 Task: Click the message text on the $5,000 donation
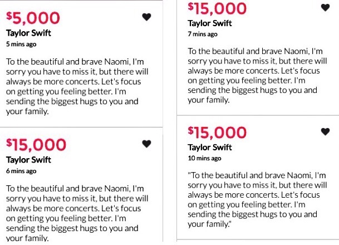pyautogui.click(x=77, y=85)
